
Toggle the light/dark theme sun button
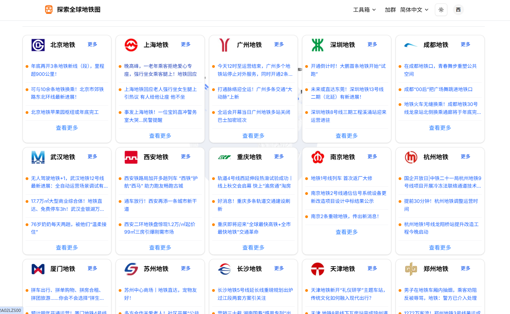441,10
